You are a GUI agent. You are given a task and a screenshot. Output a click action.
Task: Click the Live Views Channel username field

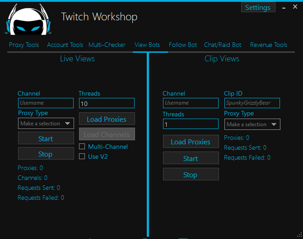pyautogui.click(x=46, y=103)
